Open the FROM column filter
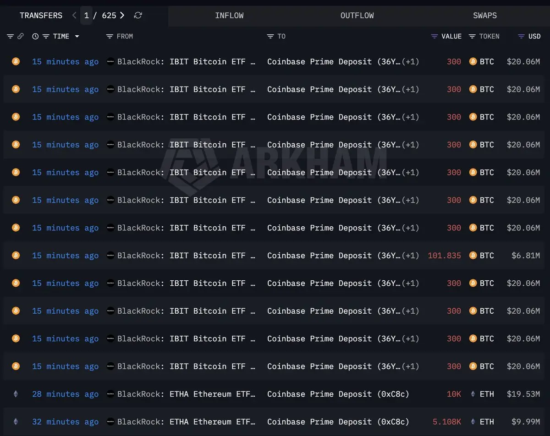The height and width of the screenshot is (436, 550). [x=110, y=36]
